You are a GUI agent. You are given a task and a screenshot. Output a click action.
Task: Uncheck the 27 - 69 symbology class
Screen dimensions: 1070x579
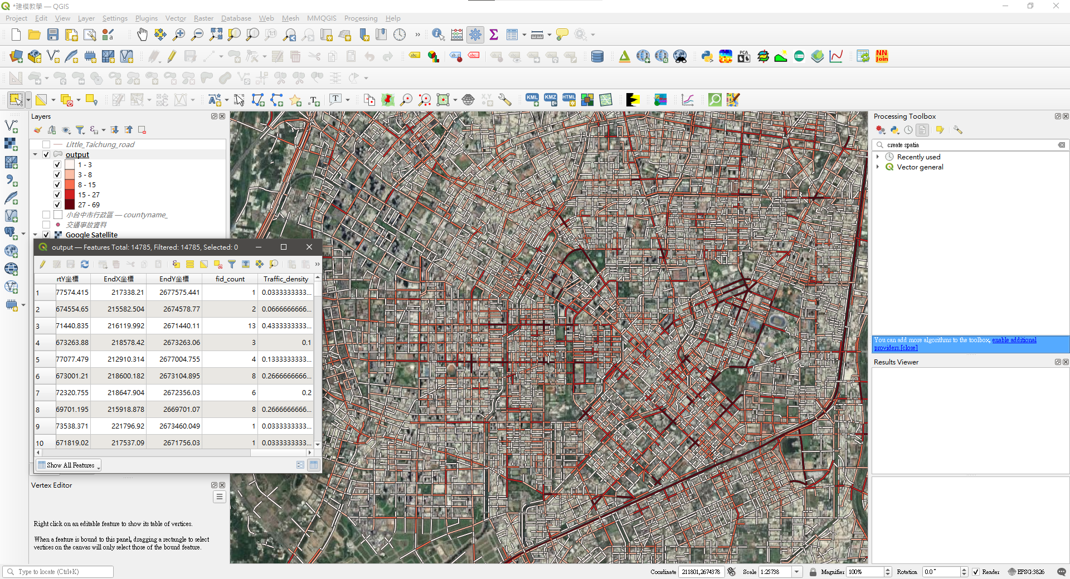57,205
